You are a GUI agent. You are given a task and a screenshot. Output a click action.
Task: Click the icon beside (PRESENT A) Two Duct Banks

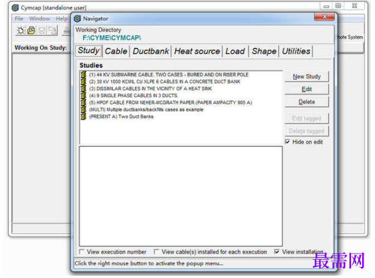[83, 116]
